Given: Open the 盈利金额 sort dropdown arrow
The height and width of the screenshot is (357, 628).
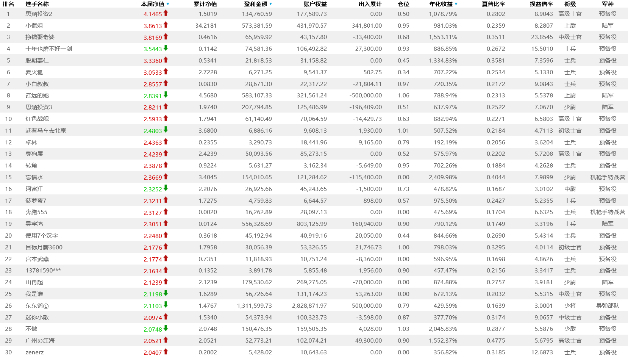Looking at the screenshot, I should (270, 4).
